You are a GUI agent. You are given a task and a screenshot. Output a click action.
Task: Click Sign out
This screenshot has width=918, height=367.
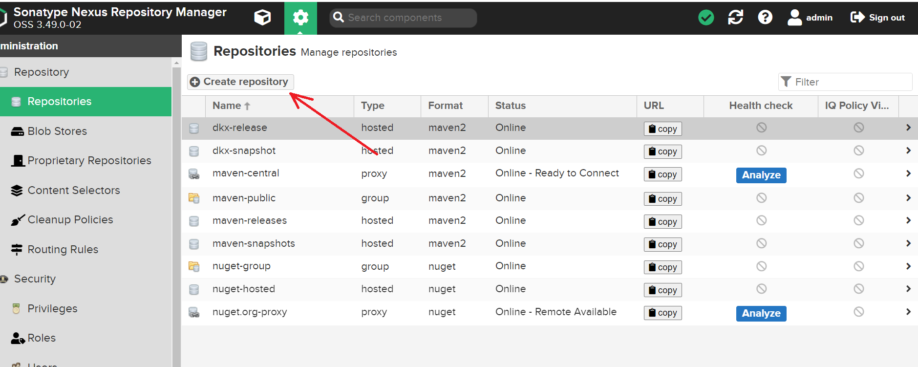(877, 18)
